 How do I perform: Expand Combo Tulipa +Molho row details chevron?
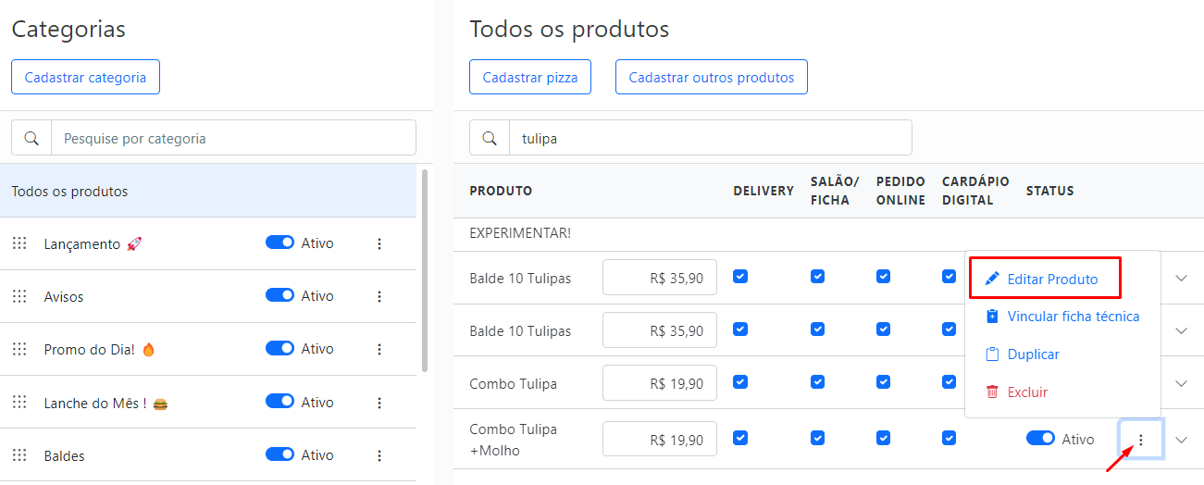coord(1181,440)
